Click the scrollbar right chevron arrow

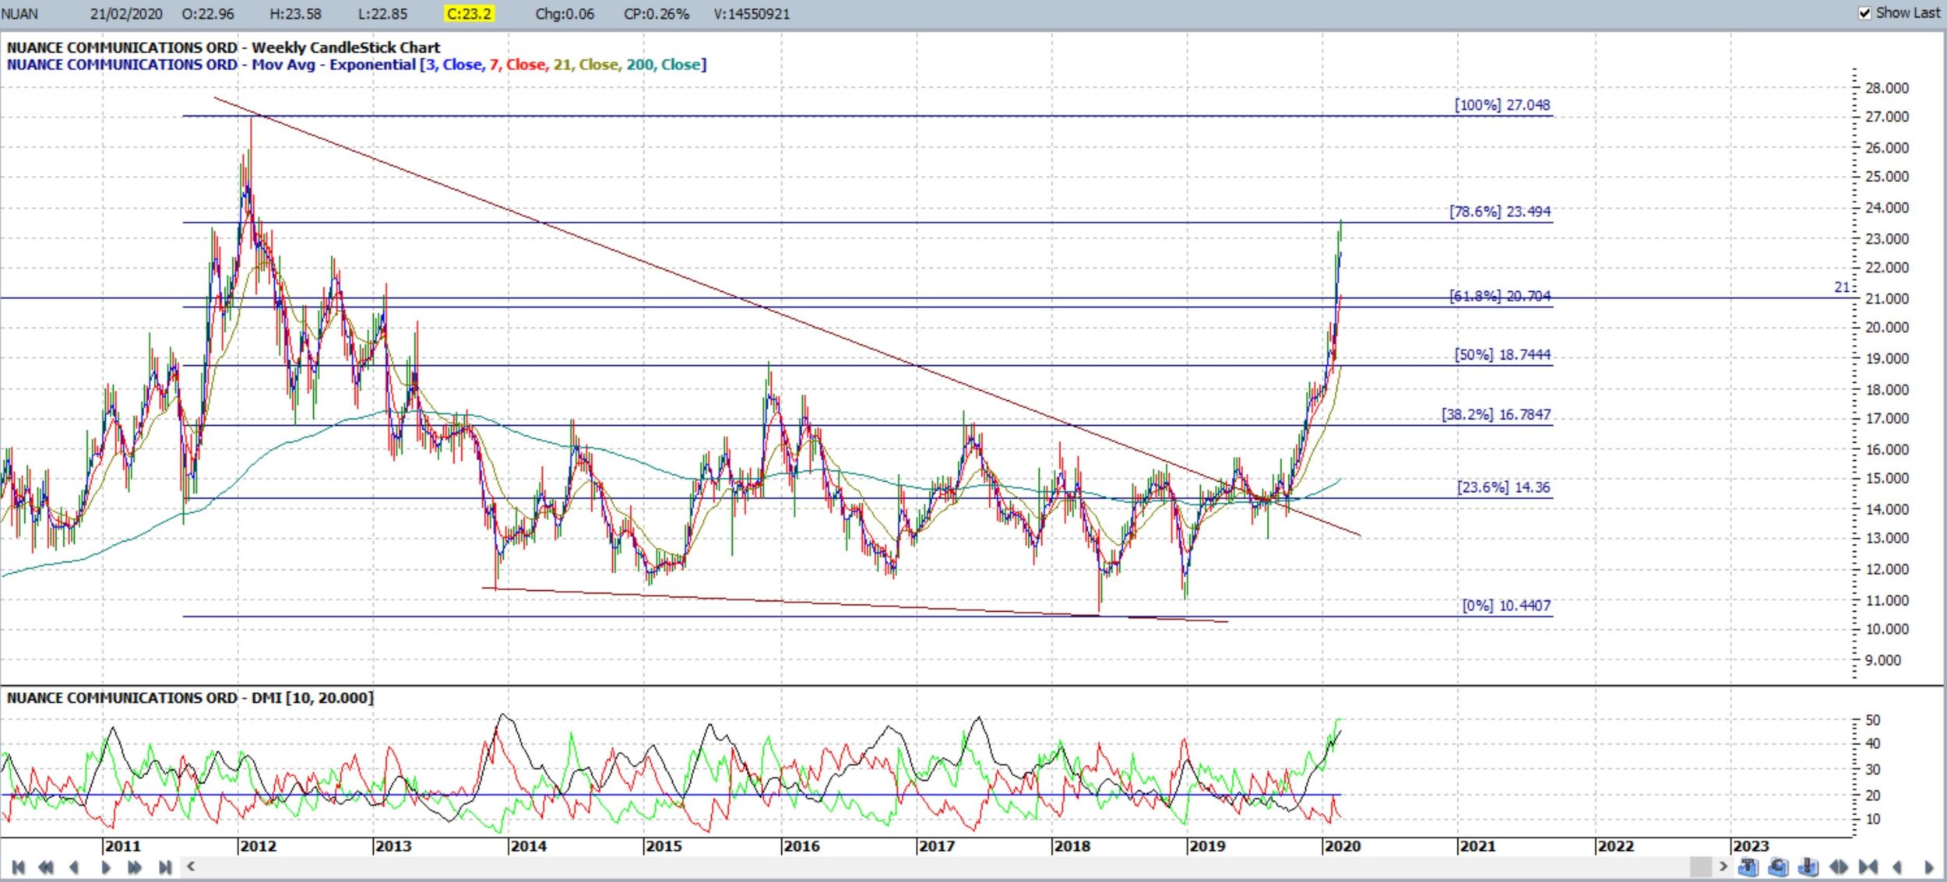(1723, 866)
